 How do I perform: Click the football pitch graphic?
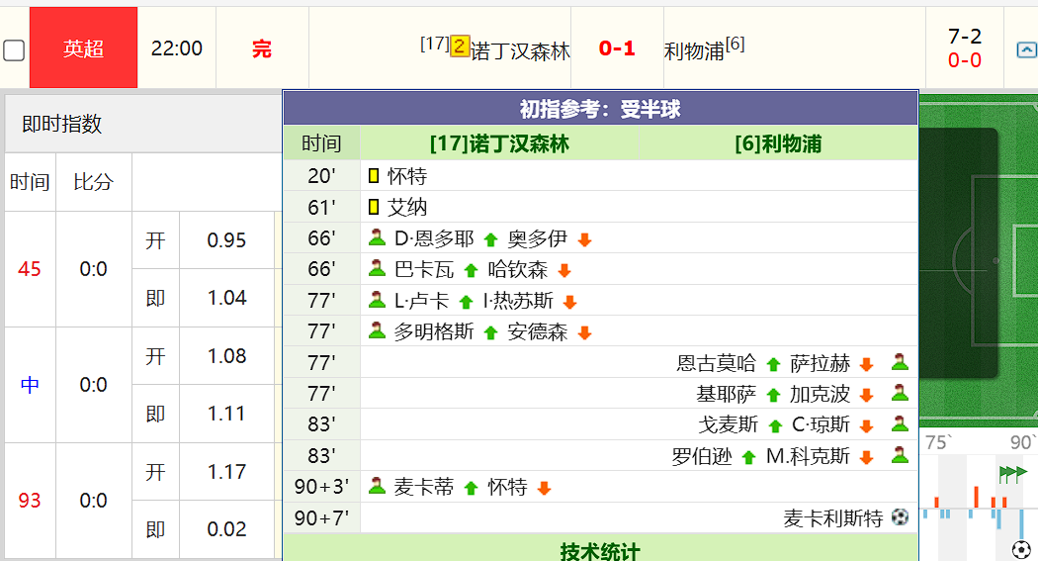point(978,259)
